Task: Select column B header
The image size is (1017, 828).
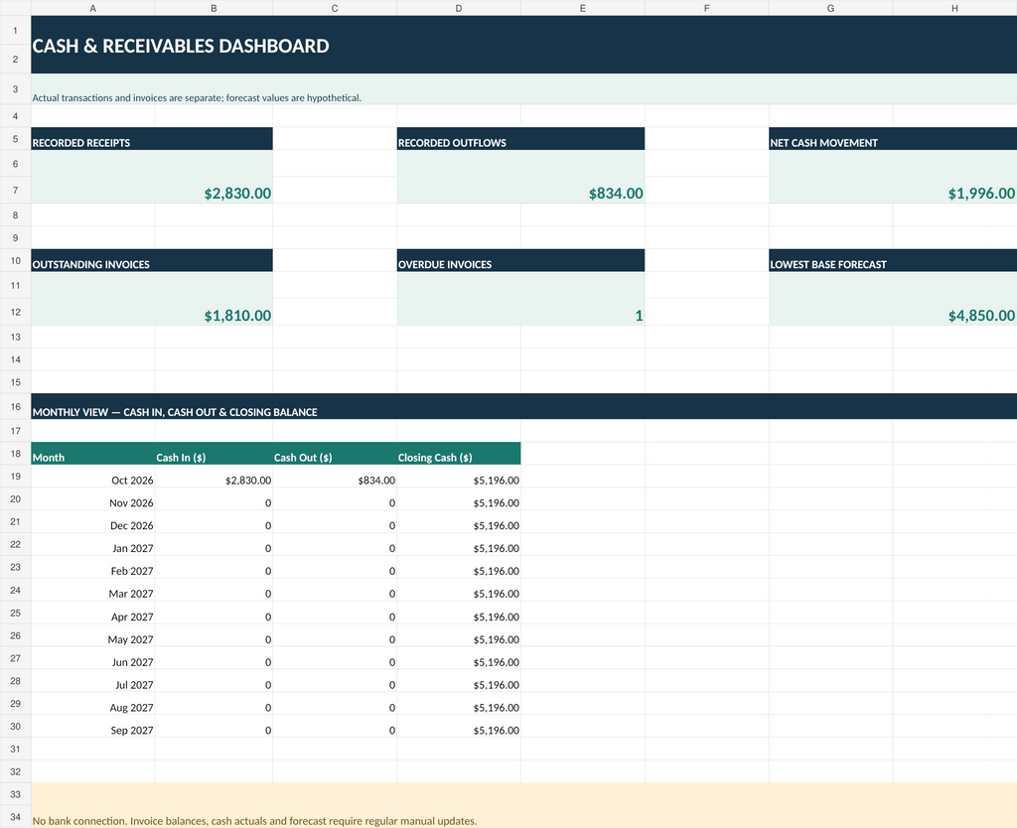Action: click(215, 8)
